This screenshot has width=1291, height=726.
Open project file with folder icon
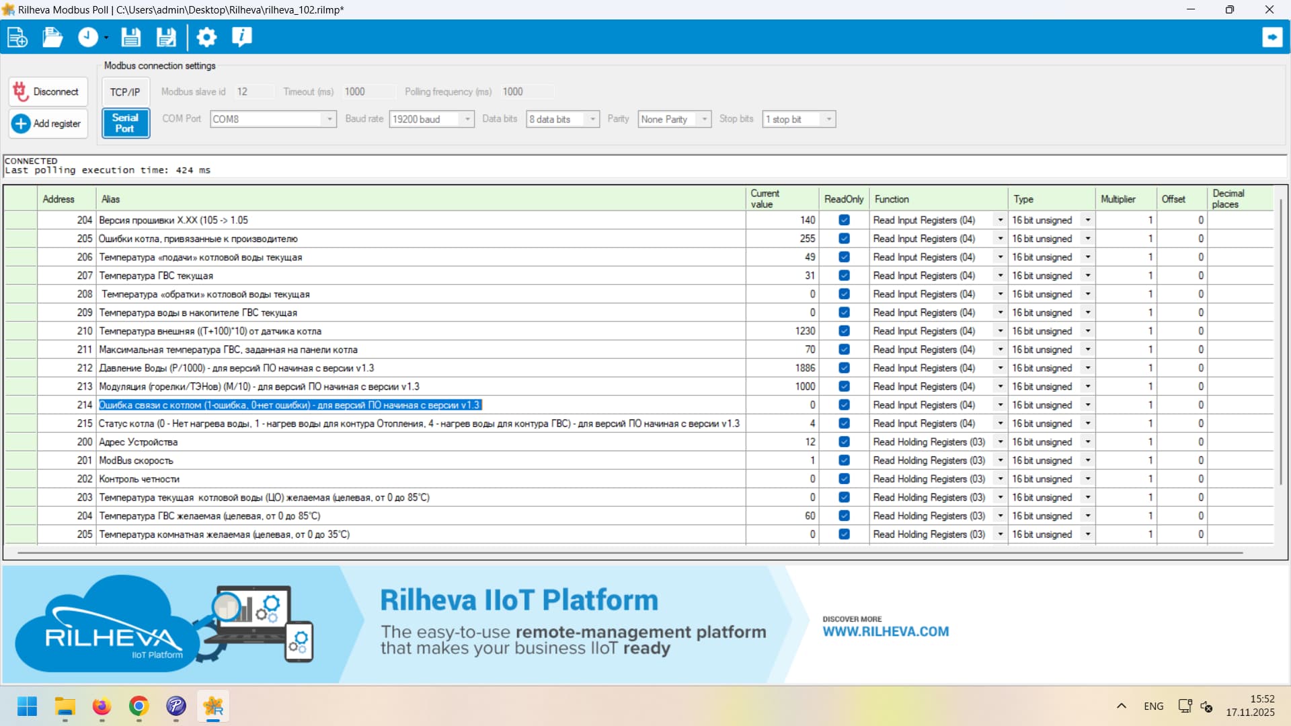coord(52,37)
